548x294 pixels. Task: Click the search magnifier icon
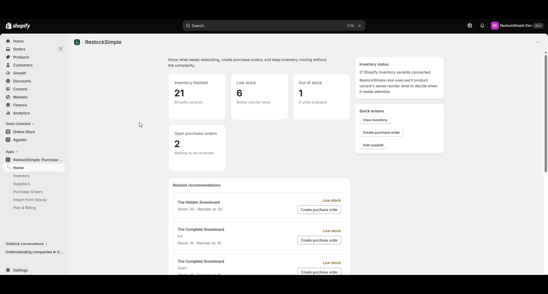tap(188, 26)
